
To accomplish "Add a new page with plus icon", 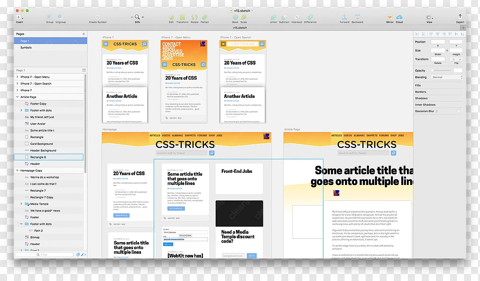I will pos(83,34).
